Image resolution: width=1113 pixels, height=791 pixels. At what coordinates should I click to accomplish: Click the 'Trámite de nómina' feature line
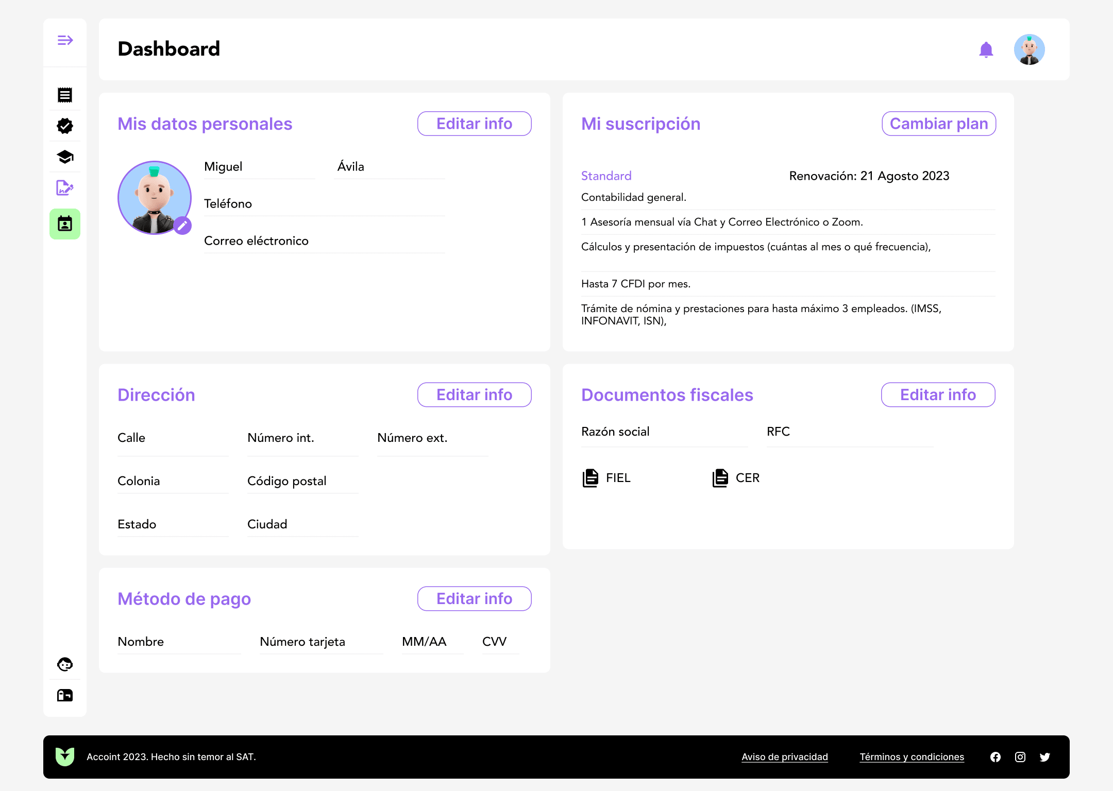[762, 315]
